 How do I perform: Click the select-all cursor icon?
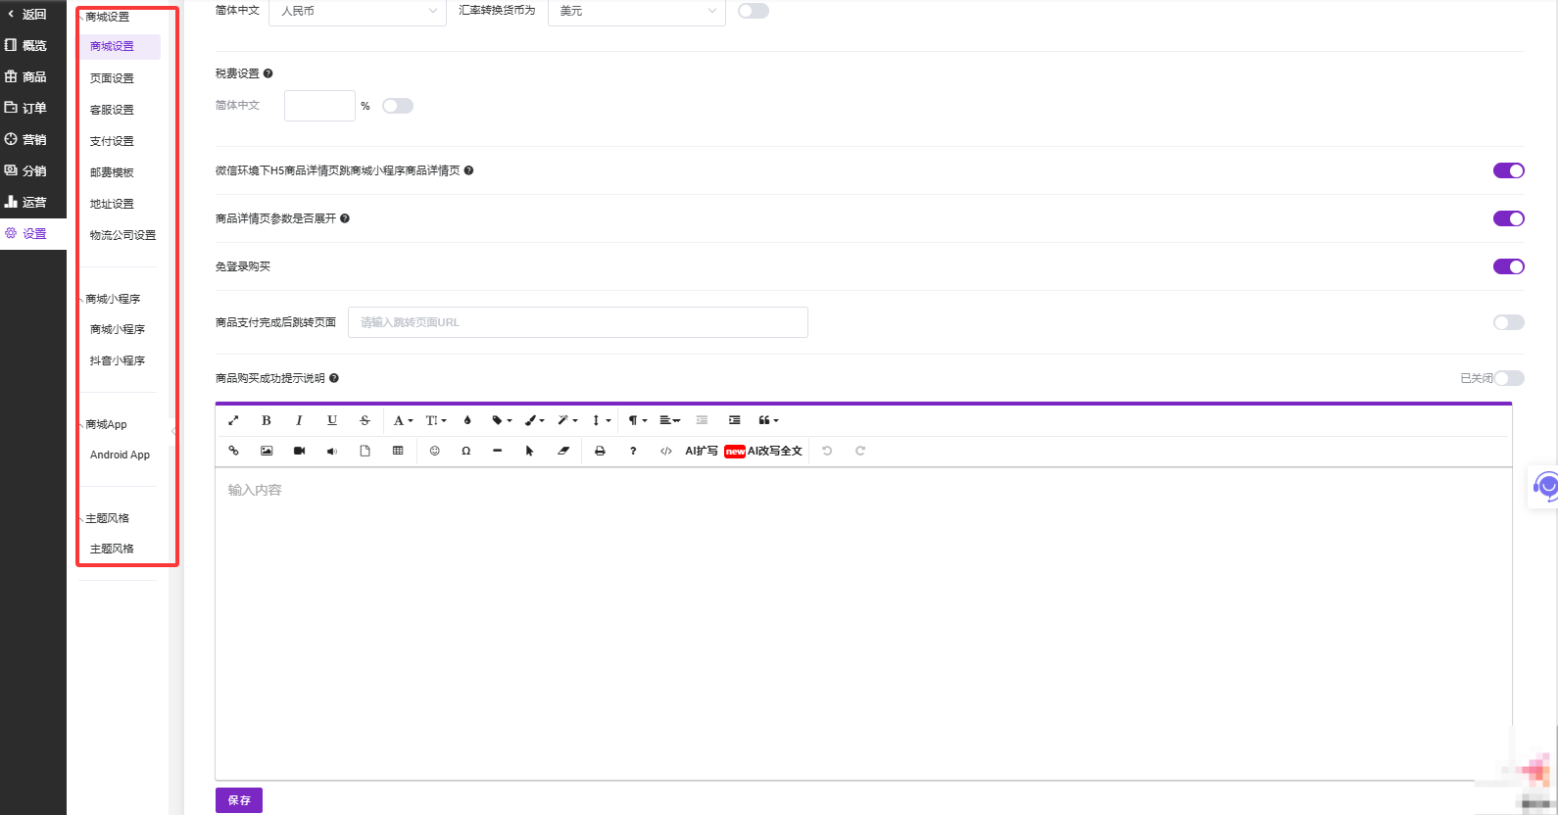tap(530, 451)
